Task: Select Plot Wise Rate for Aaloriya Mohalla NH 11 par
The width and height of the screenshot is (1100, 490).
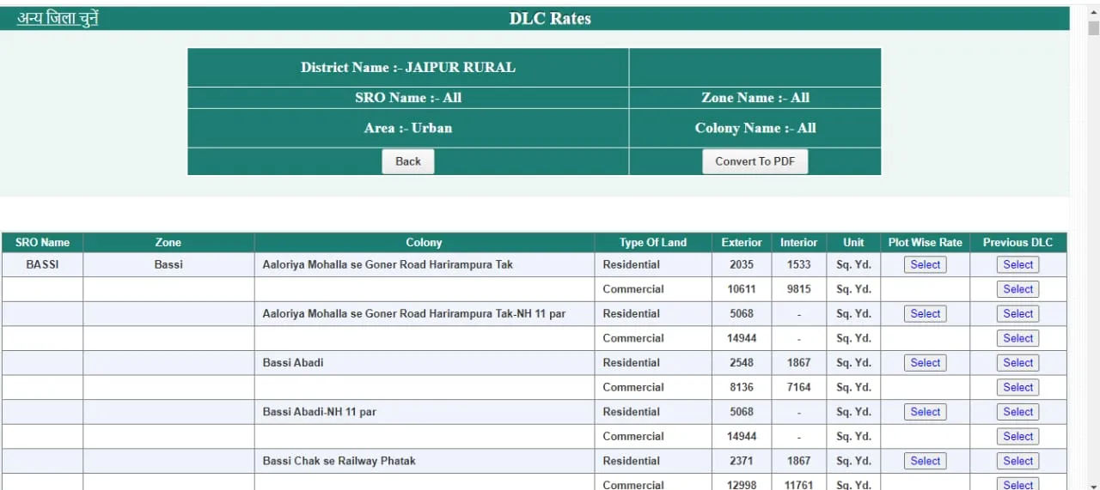Action: click(925, 314)
